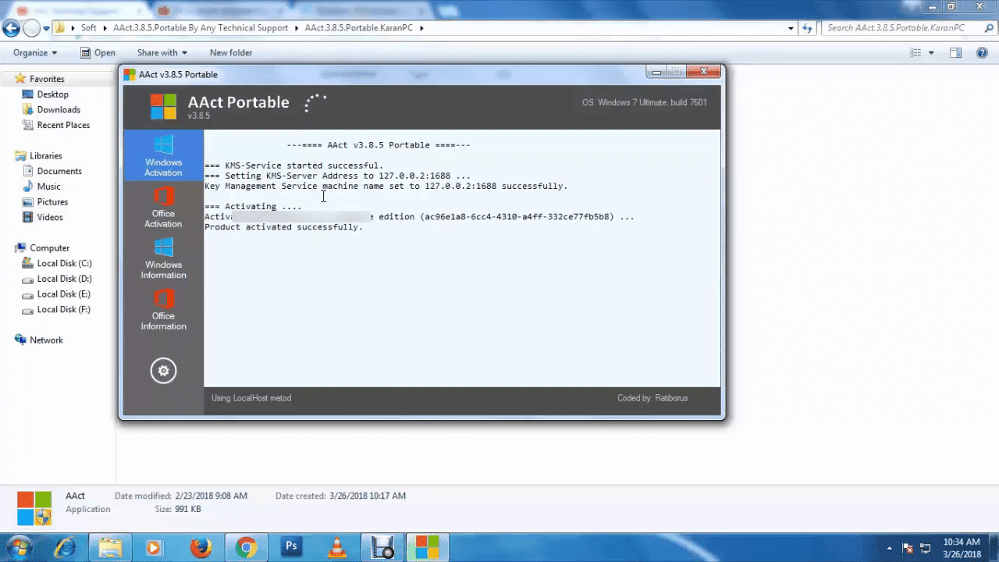Image resolution: width=999 pixels, height=562 pixels.
Task: Open Local Disk (C:)
Action: [x=64, y=263]
